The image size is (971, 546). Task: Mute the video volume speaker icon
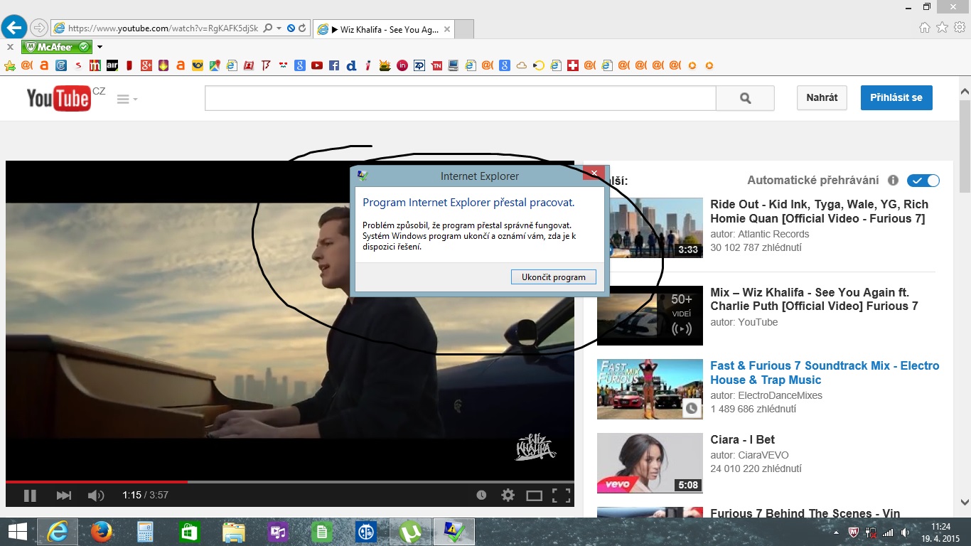(x=95, y=496)
